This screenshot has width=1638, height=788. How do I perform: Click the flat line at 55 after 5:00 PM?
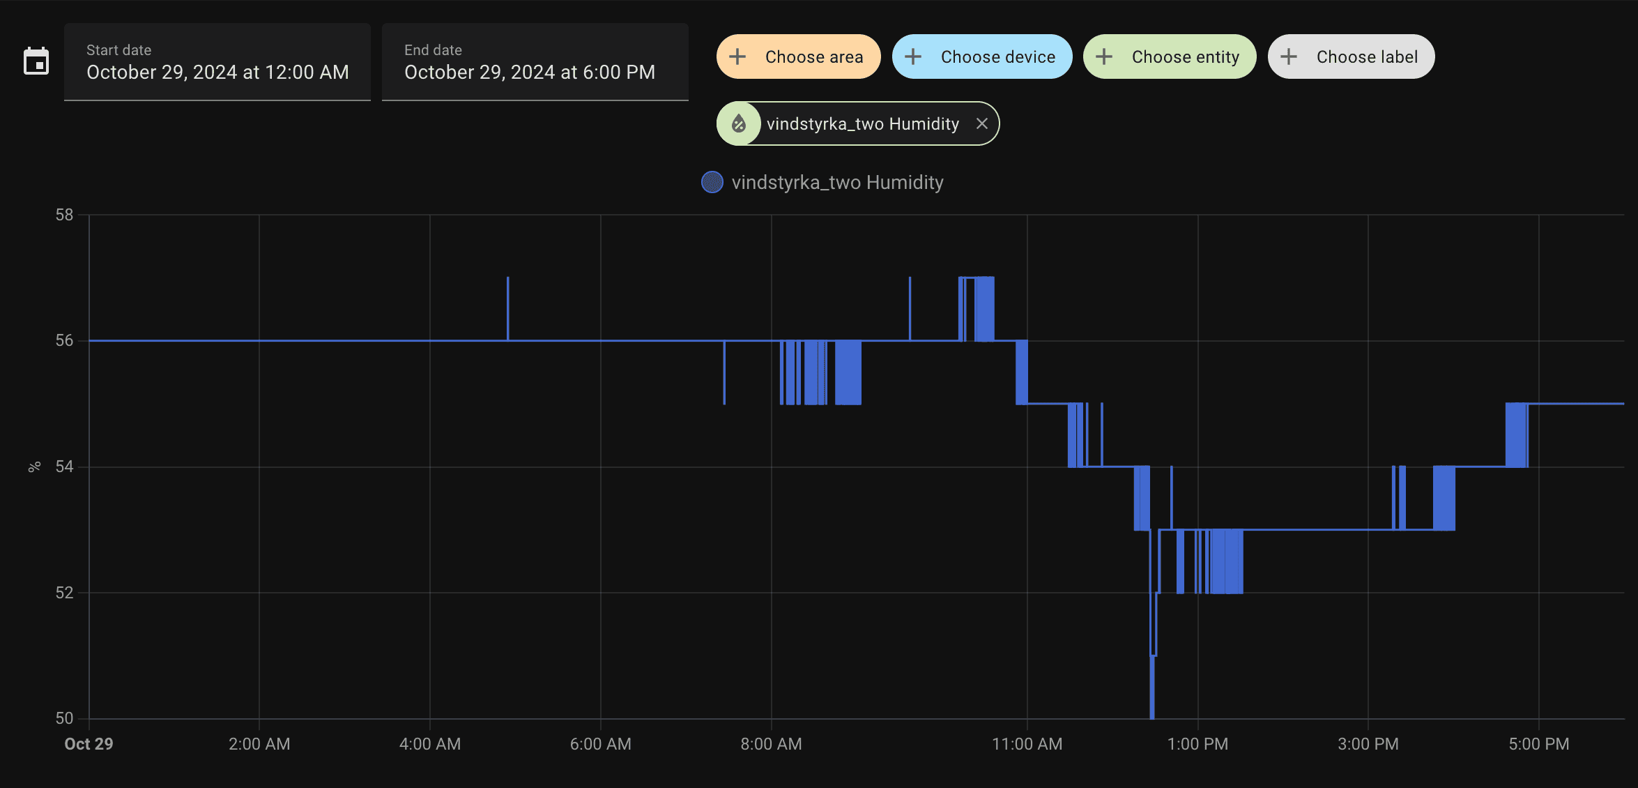(x=1582, y=404)
